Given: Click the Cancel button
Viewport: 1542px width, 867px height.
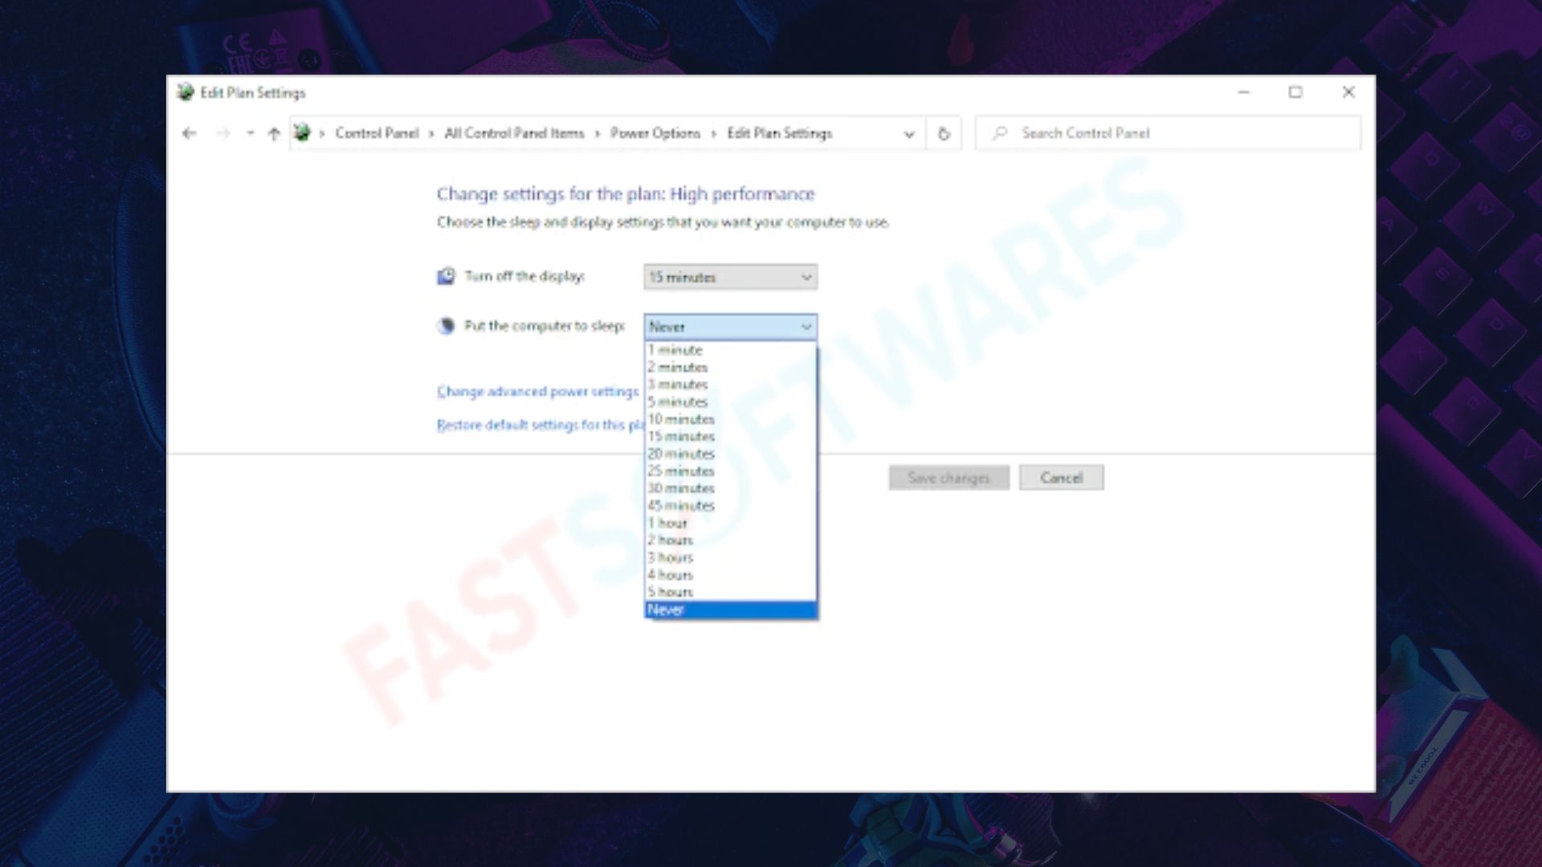Looking at the screenshot, I should 1061,478.
